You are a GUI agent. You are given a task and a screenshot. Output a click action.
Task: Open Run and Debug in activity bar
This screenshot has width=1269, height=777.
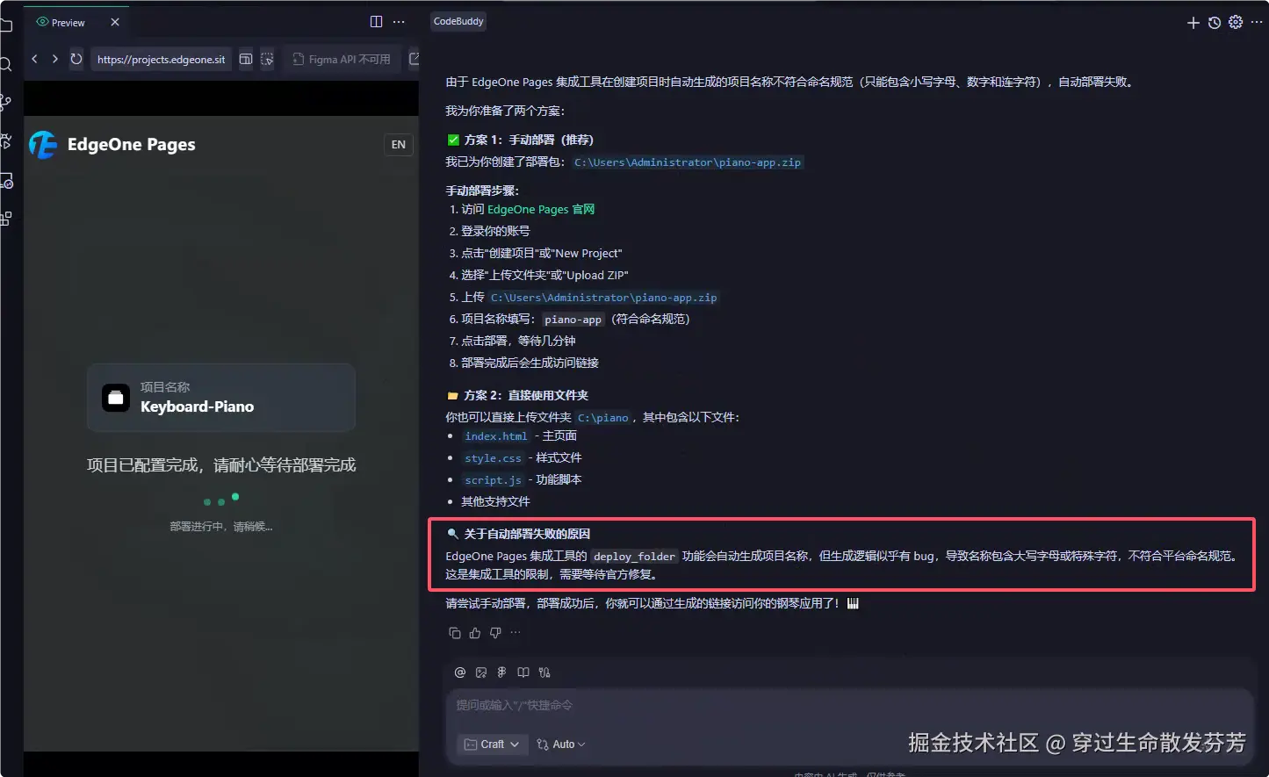click(x=5, y=141)
